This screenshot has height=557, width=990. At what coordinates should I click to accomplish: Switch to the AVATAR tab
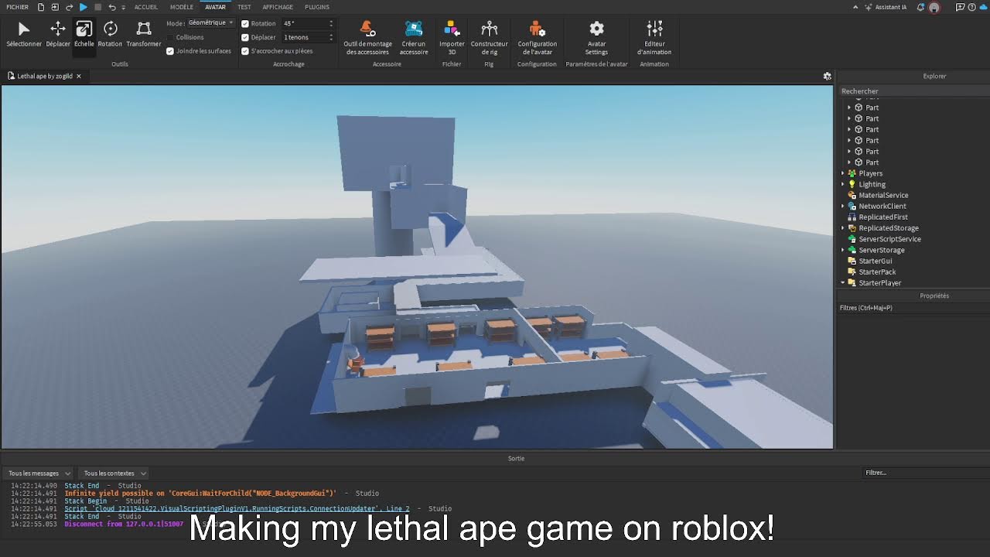215,7
